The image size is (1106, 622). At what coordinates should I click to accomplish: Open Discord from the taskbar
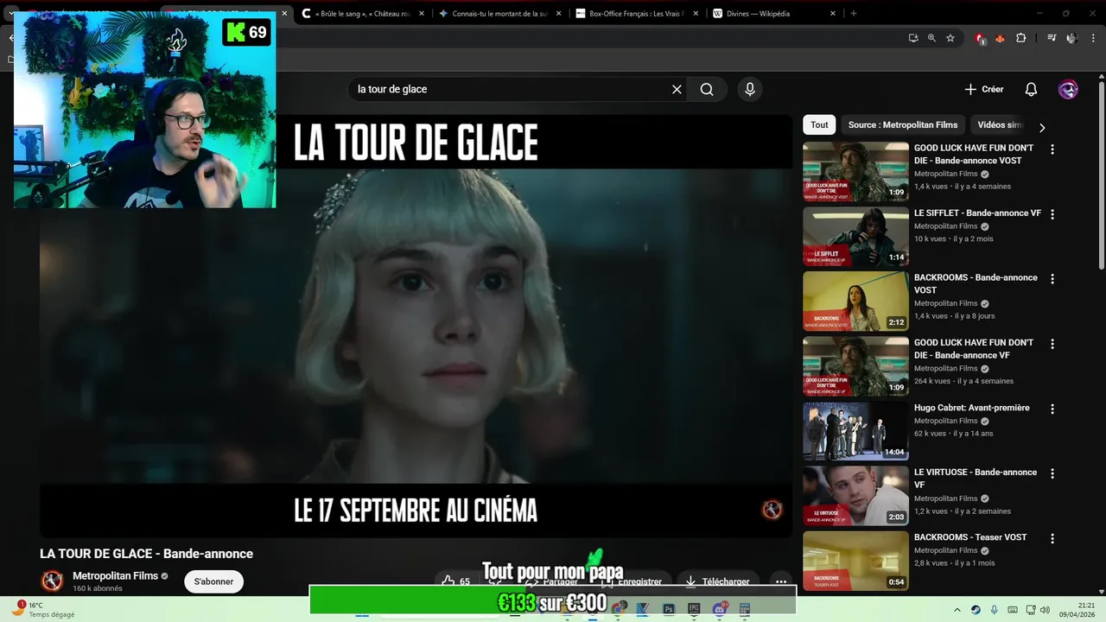click(x=719, y=609)
